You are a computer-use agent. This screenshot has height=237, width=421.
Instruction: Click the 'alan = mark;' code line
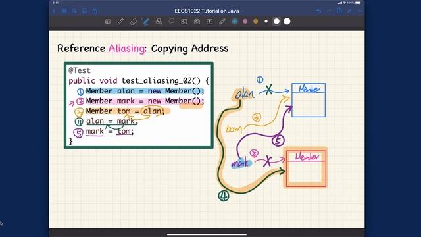coord(112,121)
